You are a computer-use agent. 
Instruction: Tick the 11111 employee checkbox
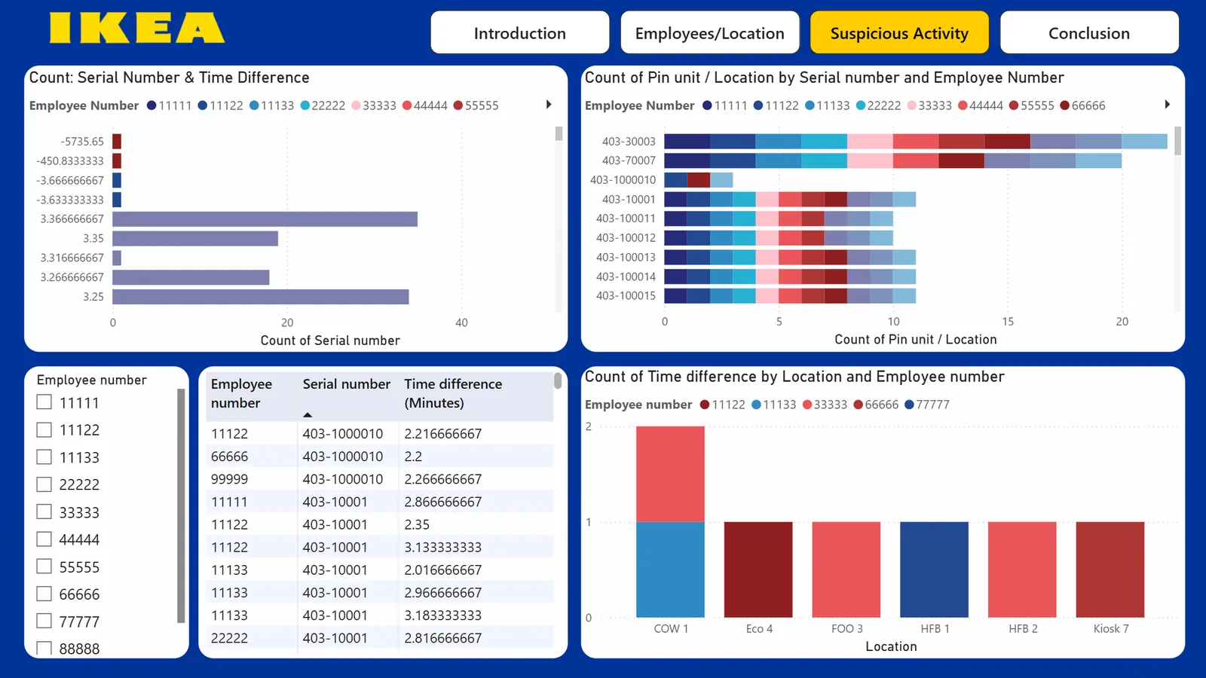44,402
